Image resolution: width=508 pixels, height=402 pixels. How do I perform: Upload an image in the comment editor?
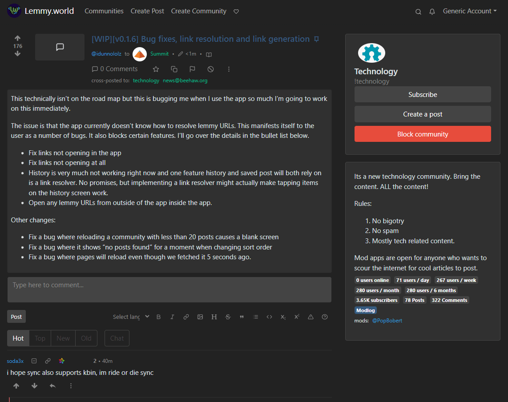200,317
